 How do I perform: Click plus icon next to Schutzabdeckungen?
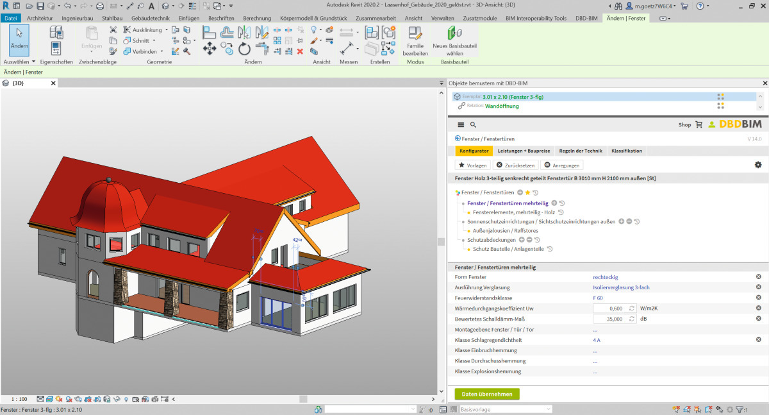[522, 240]
